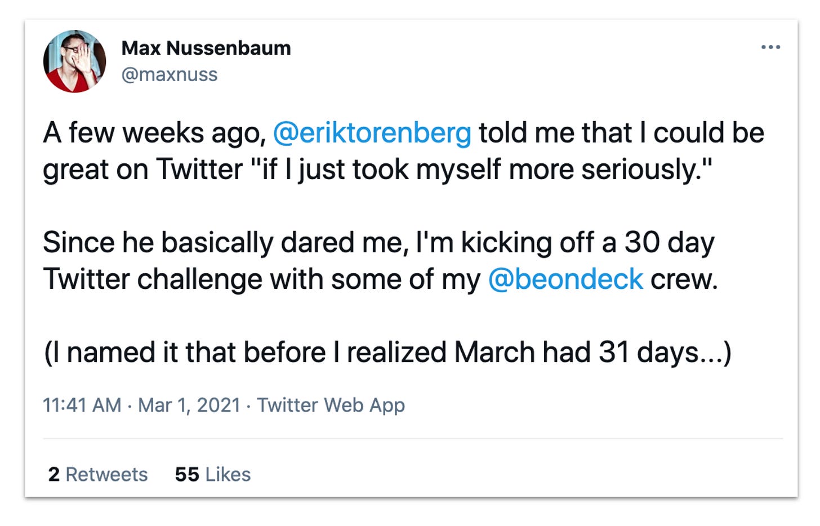Click the @maxnuss handle
This screenshot has height=526, width=820.
click(x=170, y=74)
